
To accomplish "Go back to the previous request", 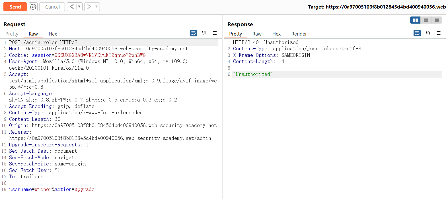I will pos(72,7).
